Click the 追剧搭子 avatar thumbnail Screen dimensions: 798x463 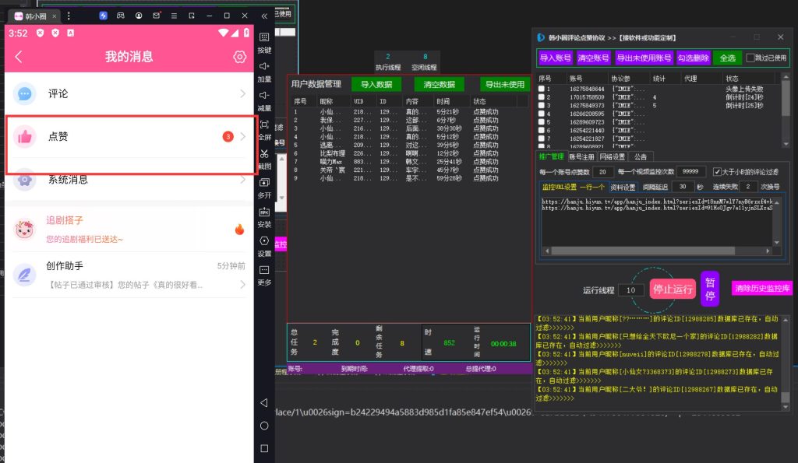pos(24,230)
